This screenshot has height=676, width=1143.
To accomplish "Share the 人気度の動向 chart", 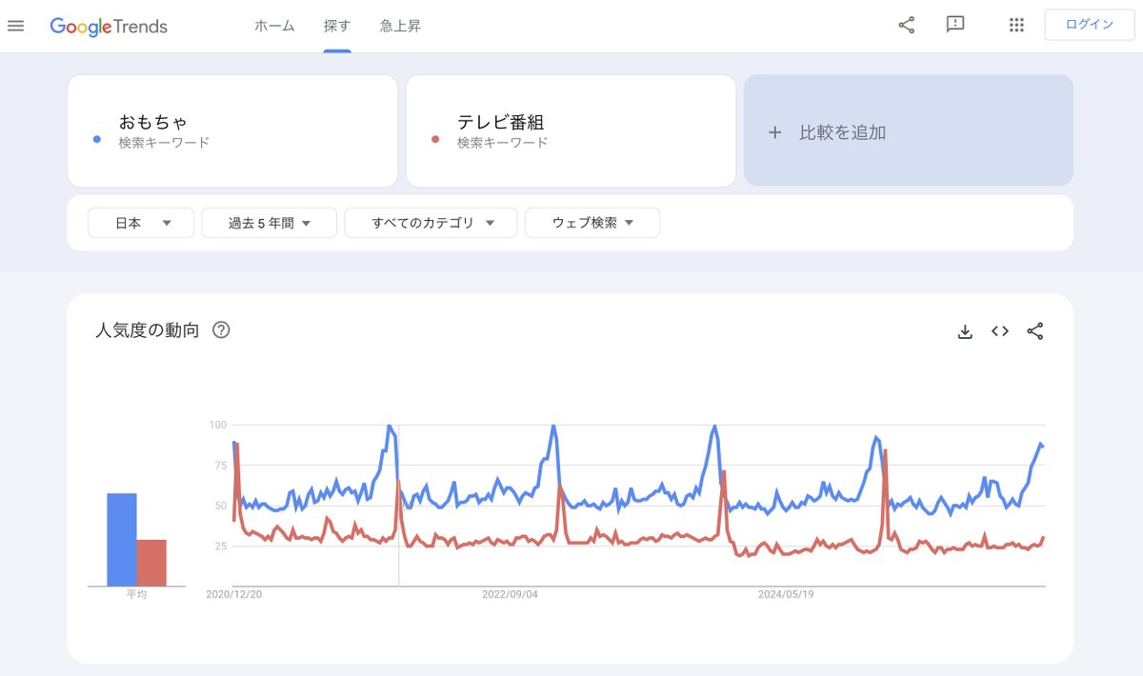I will pyautogui.click(x=1035, y=331).
